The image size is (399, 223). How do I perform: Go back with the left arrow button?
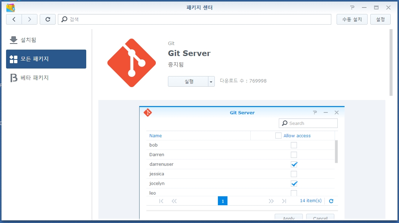click(14, 19)
